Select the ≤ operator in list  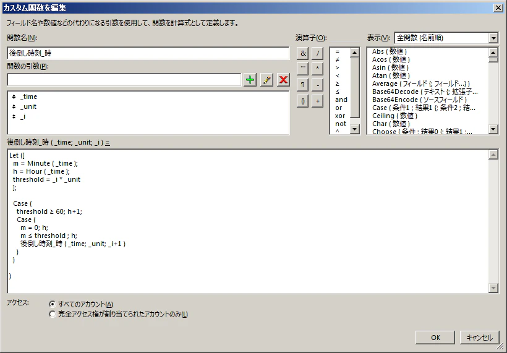pos(337,92)
